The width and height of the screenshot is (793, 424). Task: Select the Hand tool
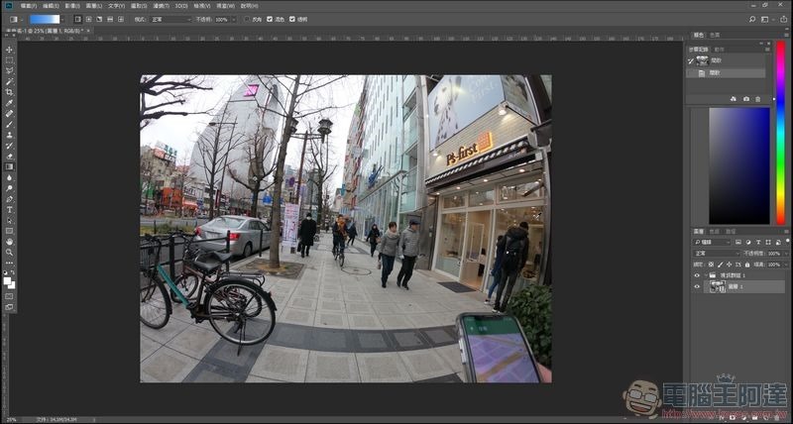click(10, 241)
